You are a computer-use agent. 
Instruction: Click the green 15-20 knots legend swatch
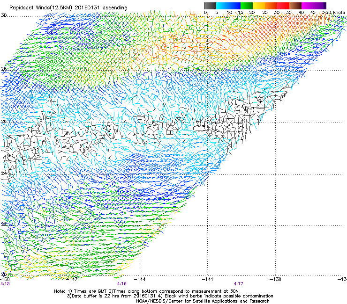(x=247, y=6)
